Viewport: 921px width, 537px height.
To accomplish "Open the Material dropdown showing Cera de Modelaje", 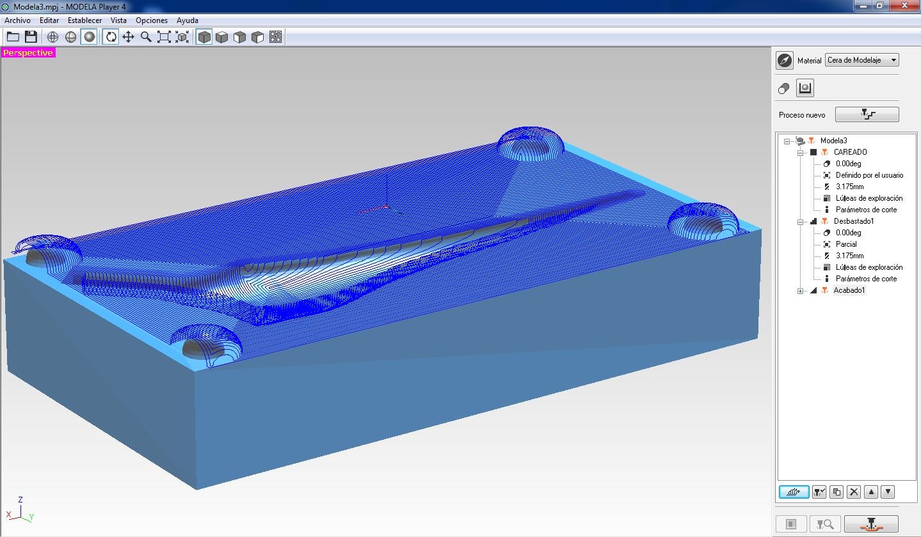I will point(862,60).
